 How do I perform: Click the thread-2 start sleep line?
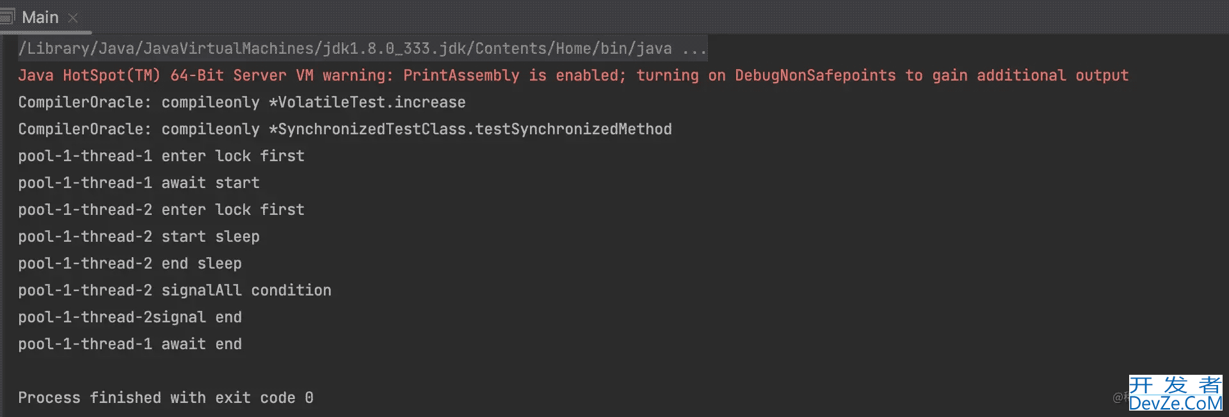139,237
